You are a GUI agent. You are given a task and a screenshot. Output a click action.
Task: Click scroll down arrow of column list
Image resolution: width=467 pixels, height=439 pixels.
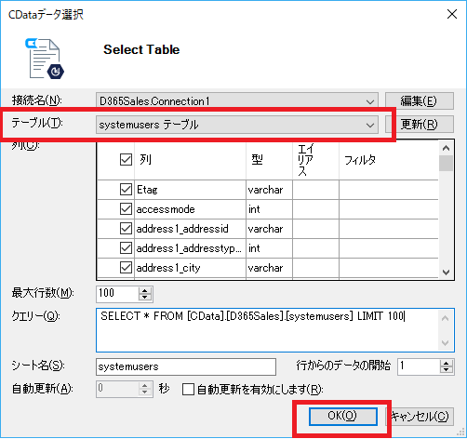point(446,273)
